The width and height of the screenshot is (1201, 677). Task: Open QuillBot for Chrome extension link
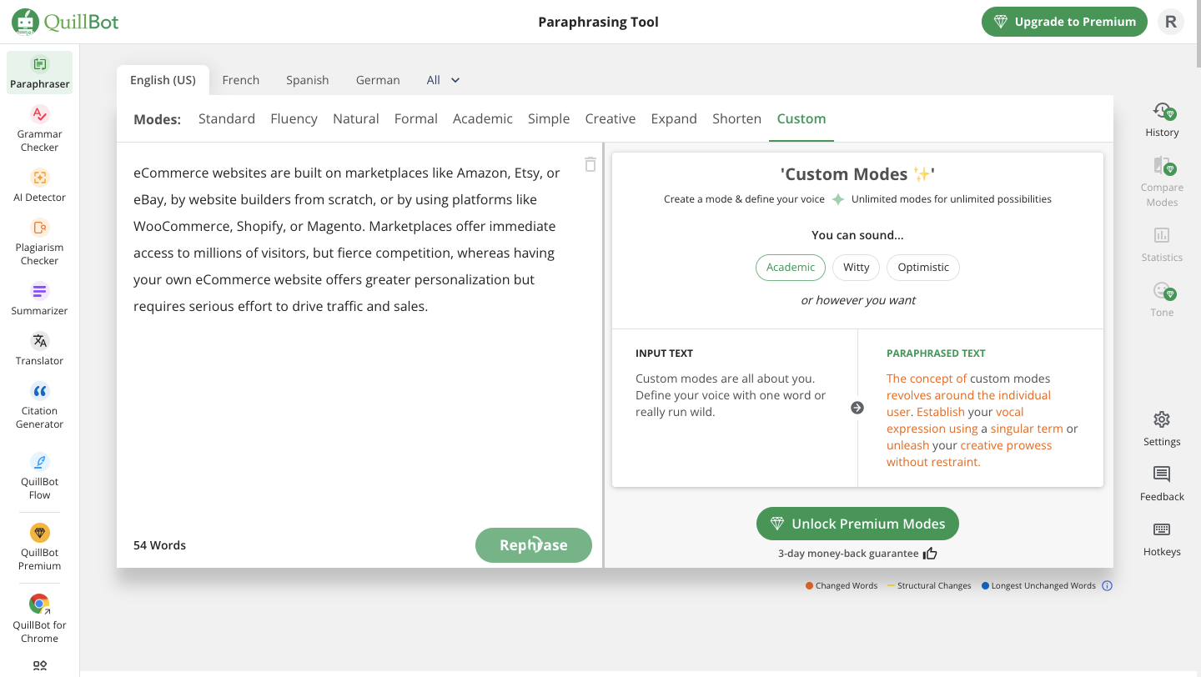pyautogui.click(x=39, y=619)
